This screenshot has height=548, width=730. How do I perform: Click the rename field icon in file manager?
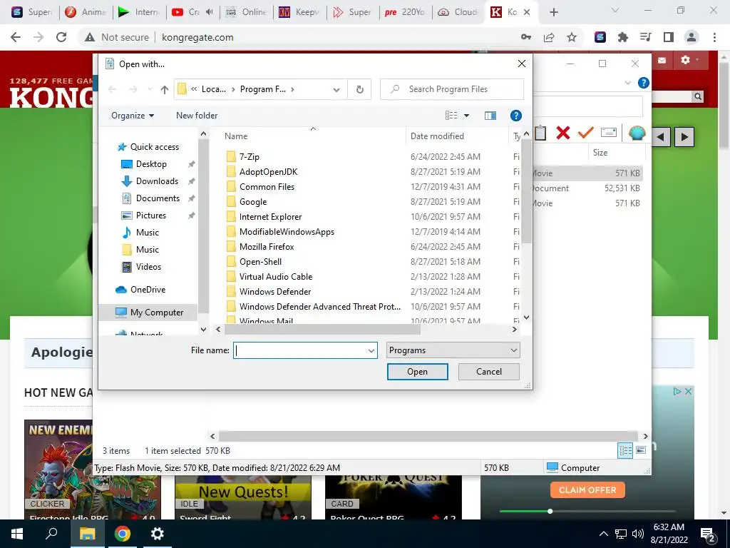(609, 133)
